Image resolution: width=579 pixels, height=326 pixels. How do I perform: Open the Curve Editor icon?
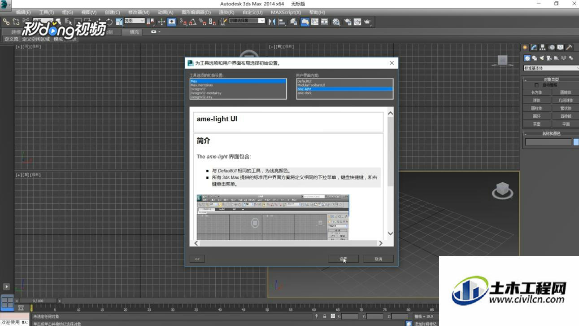click(314, 22)
